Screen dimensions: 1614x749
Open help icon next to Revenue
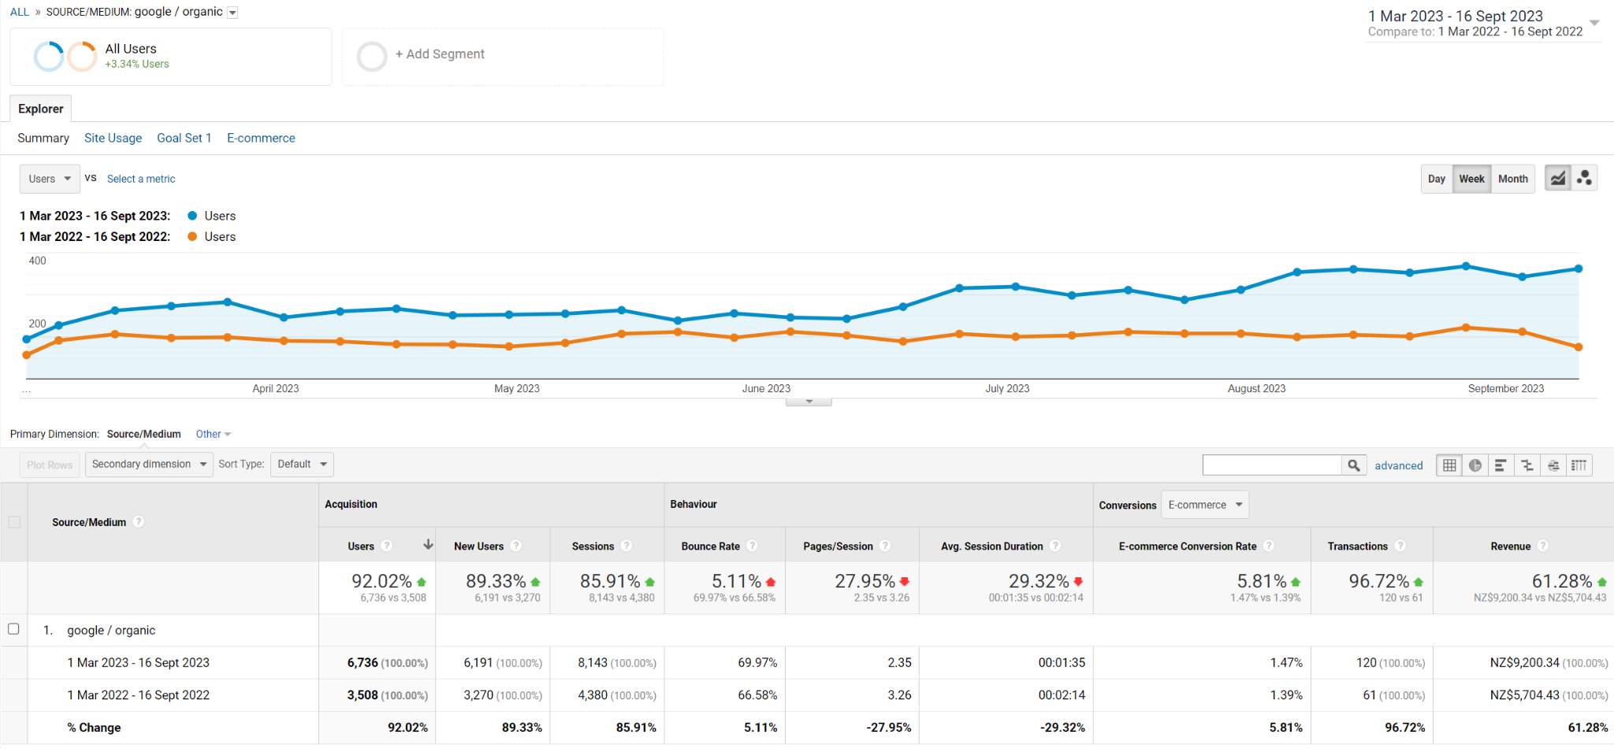coord(1543,546)
